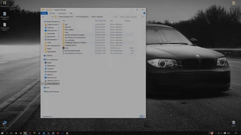Open the Action Center notification icon
241x135 pixels.
pyautogui.click(x=225, y=133)
